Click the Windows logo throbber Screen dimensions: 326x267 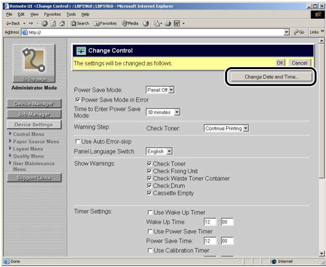[317, 14]
